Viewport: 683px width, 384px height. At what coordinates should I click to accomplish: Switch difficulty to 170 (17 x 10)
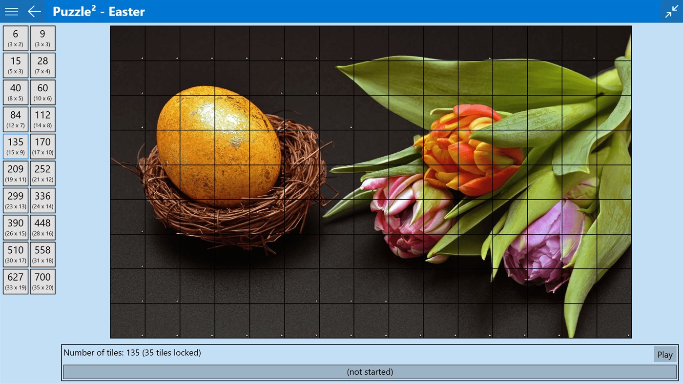pos(42,145)
